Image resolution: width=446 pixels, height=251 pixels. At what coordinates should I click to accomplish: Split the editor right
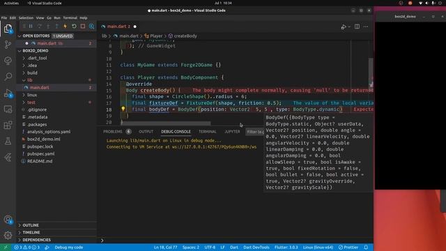point(357,26)
